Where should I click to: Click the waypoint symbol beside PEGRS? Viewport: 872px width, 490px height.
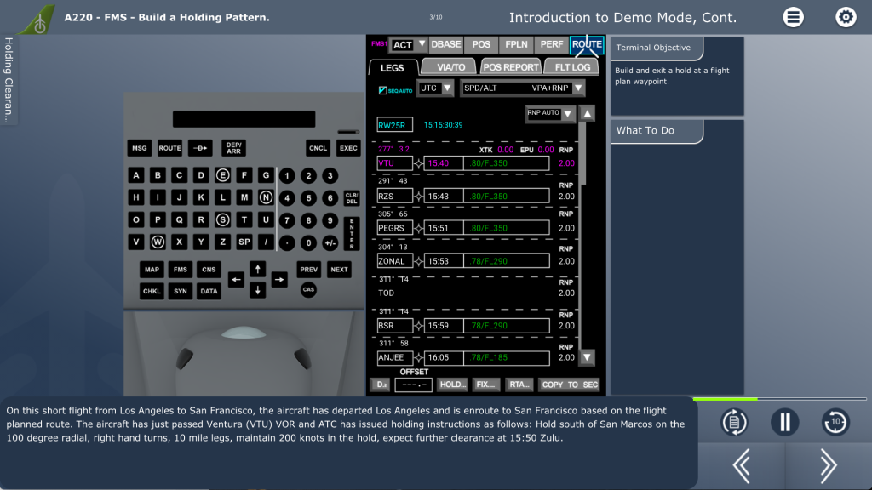click(x=419, y=228)
